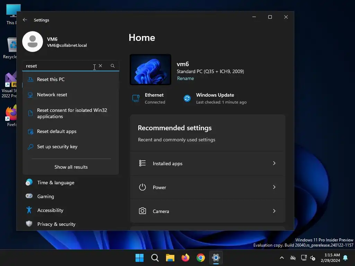Click the network tray icon
The width and height of the screenshot is (355, 266).
tap(304, 258)
